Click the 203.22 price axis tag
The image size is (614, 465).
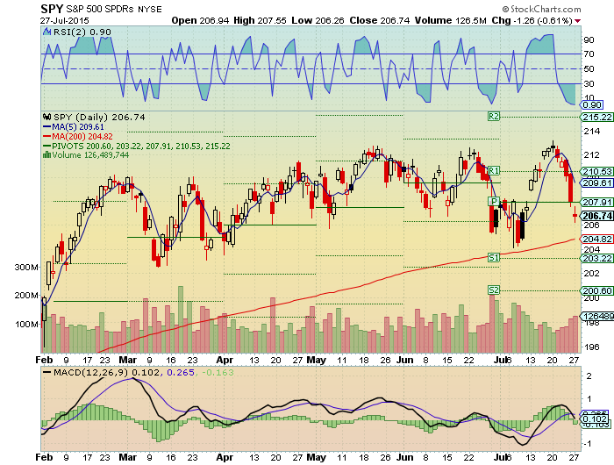tap(597, 258)
